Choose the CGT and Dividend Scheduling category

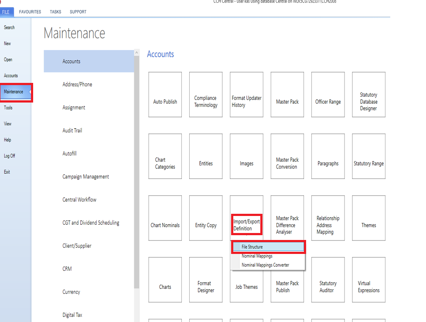(x=91, y=223)
